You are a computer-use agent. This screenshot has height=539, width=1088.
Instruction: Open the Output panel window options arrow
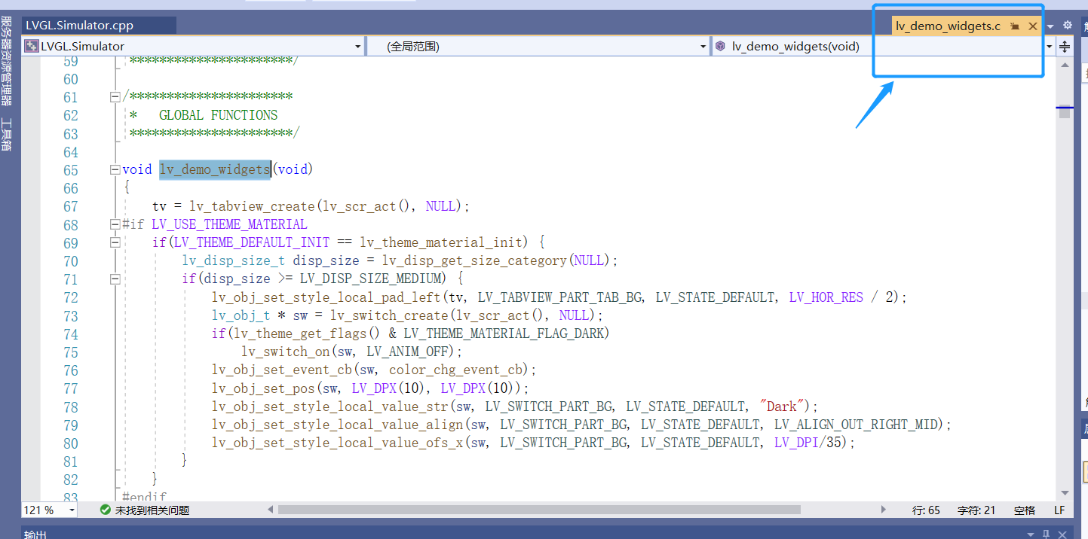point(1029,534)
